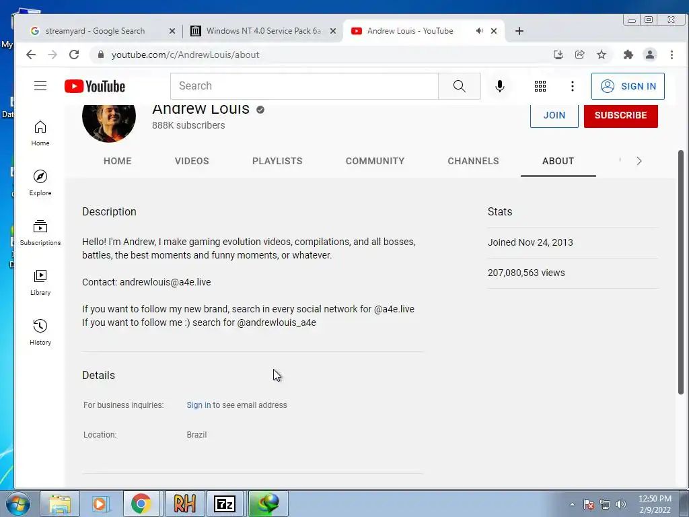The width and height of the screenshot is (689, 517).
Task: Select the PLAYLISTS tab
Action: point(277,161)
